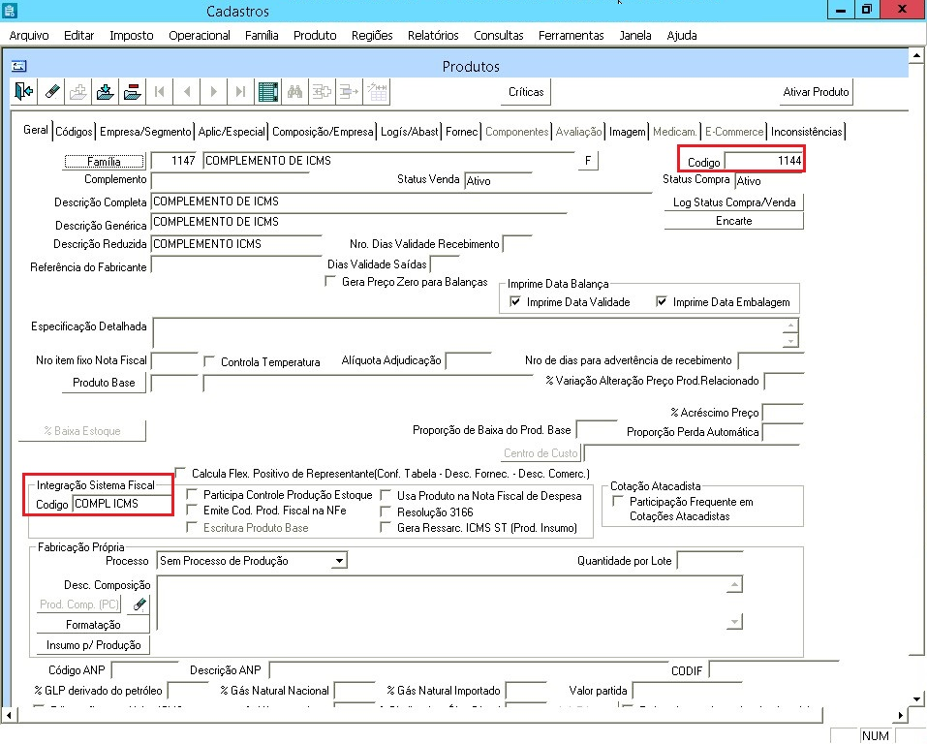Click horizontal scrollbar right arrow
Screen dimensions: 927x744
point(901,715)
